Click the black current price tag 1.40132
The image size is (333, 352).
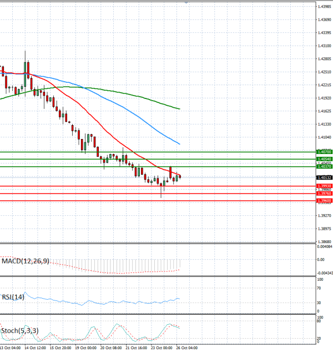tap(324, 177)
